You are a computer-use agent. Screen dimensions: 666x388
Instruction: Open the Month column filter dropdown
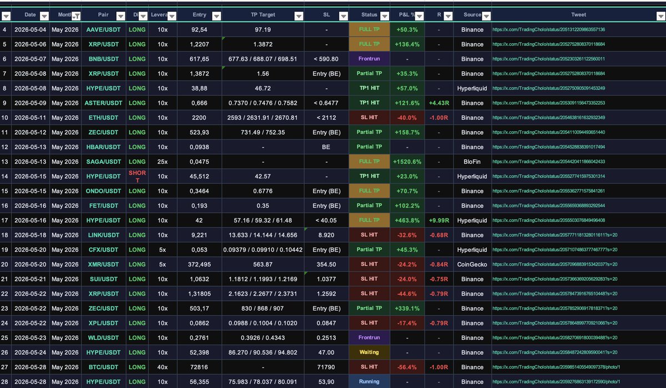point(77,16)
